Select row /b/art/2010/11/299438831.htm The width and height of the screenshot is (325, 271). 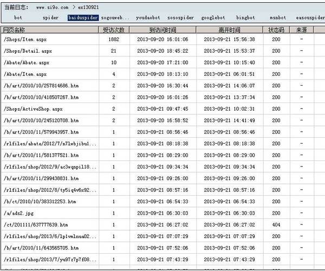[x=163, y=178]
